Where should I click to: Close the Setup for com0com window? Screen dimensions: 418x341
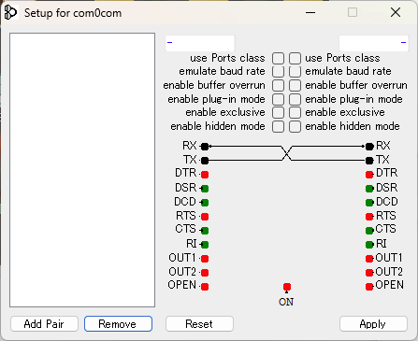396,12
